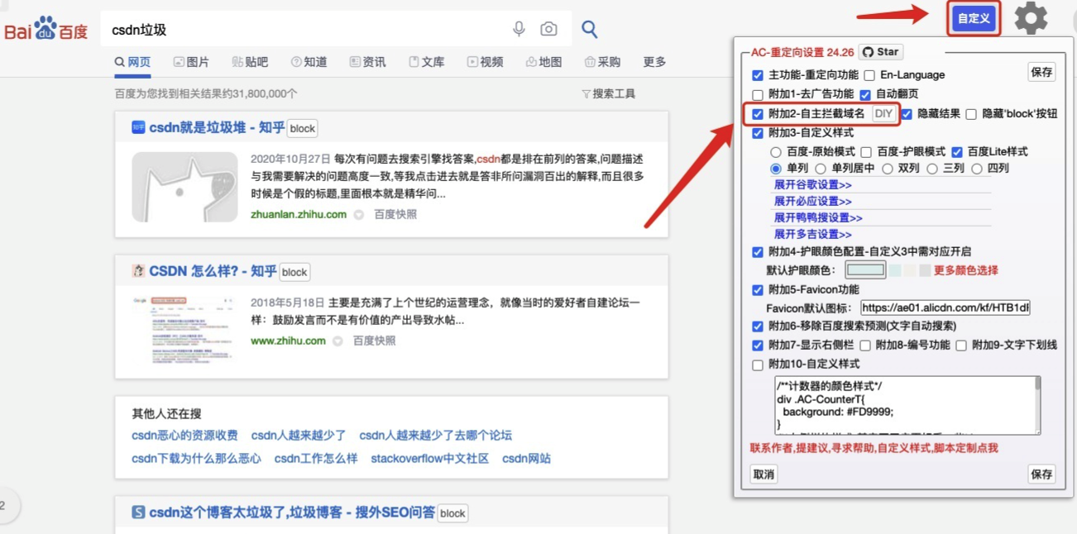Click the Baidu logo
Image resolution: width=1077 pixels, height=534 pixels.
45,30
